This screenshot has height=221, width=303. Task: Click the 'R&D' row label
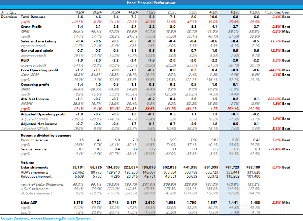(25, 60)
